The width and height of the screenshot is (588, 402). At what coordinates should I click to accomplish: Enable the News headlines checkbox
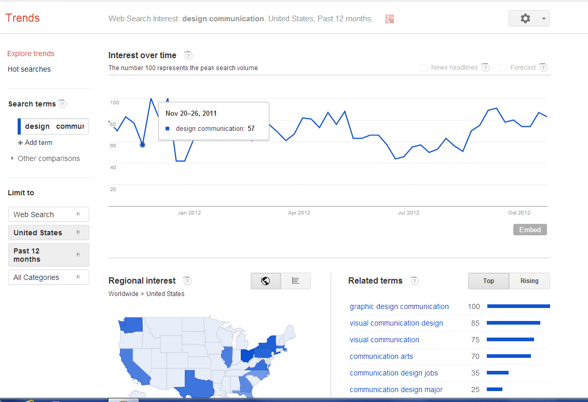(x=423, y=68)
